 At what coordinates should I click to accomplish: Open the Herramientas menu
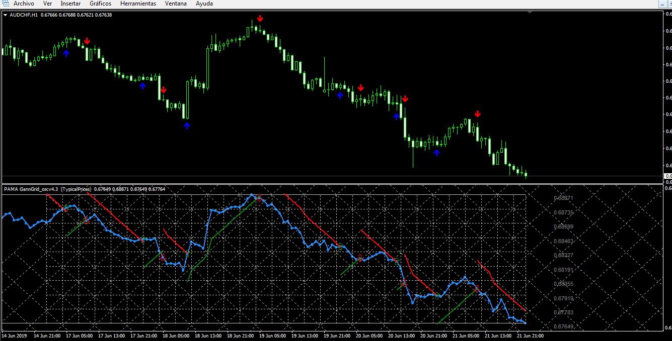point(138,4)
